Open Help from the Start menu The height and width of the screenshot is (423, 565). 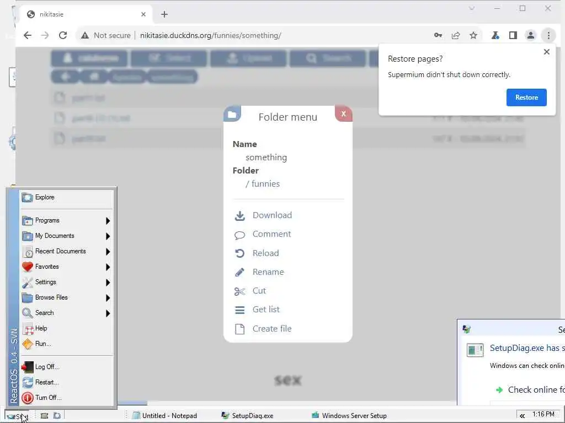pyautogui.click(x=67, y=328)
